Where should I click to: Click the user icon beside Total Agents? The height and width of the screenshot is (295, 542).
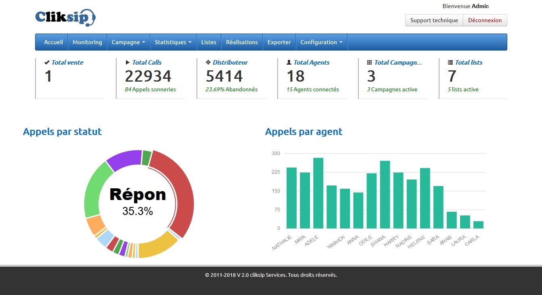point(289,63)
